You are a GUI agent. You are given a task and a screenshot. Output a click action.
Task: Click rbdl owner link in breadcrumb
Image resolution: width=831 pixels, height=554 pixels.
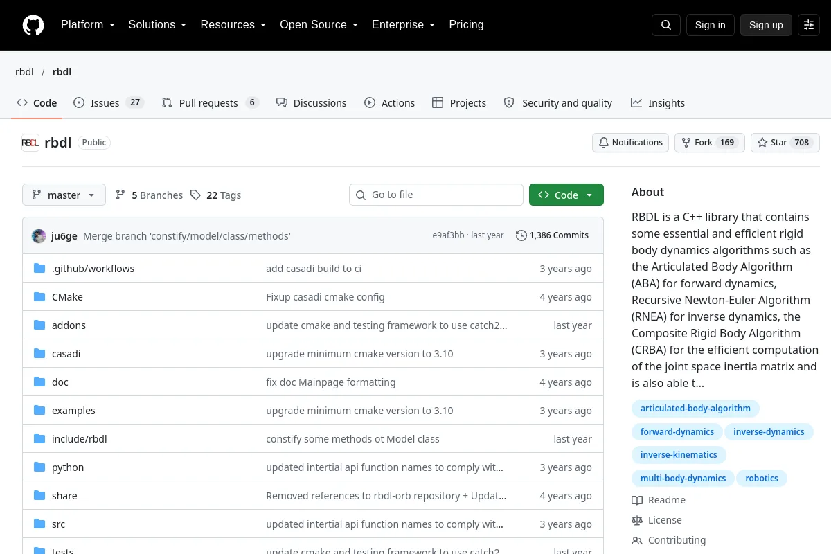coord(24,72)
